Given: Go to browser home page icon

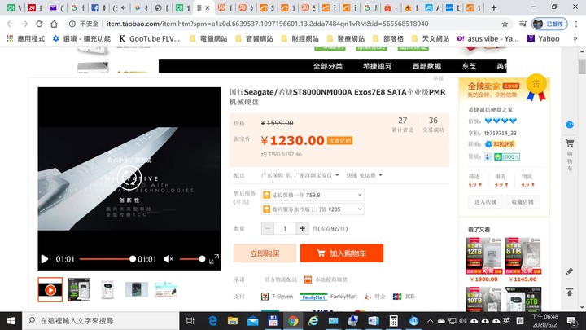Looking at the screenshot, I should 54,24.
